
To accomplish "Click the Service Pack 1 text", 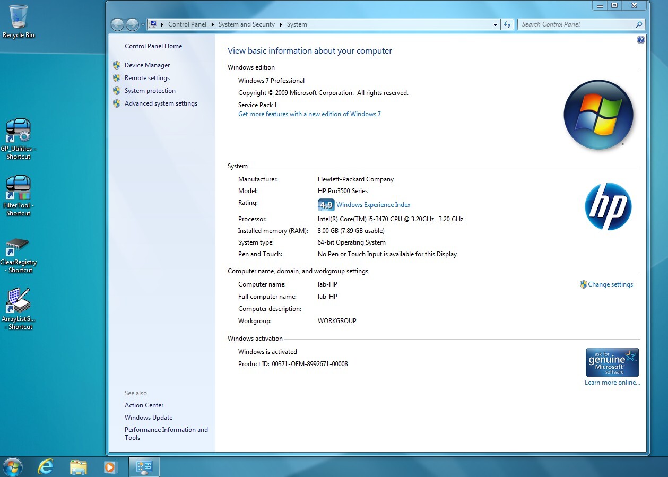I will pos(257,105).
